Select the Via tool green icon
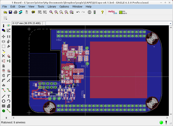 click(x=4, y=111)
